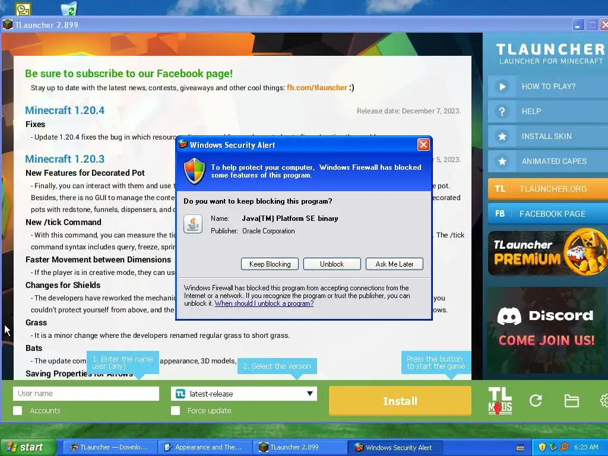Viewport: 608px width, 456px height.
Task: Click the star icon beside Animated Capes
Action: click(x=502, y=161)
